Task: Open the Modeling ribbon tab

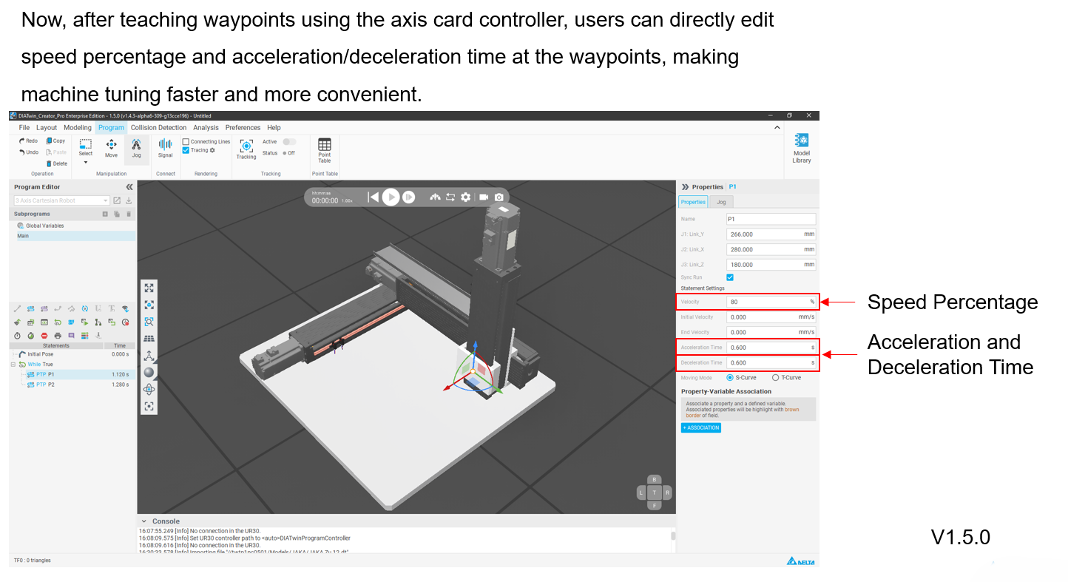Action: coord(78,128)
